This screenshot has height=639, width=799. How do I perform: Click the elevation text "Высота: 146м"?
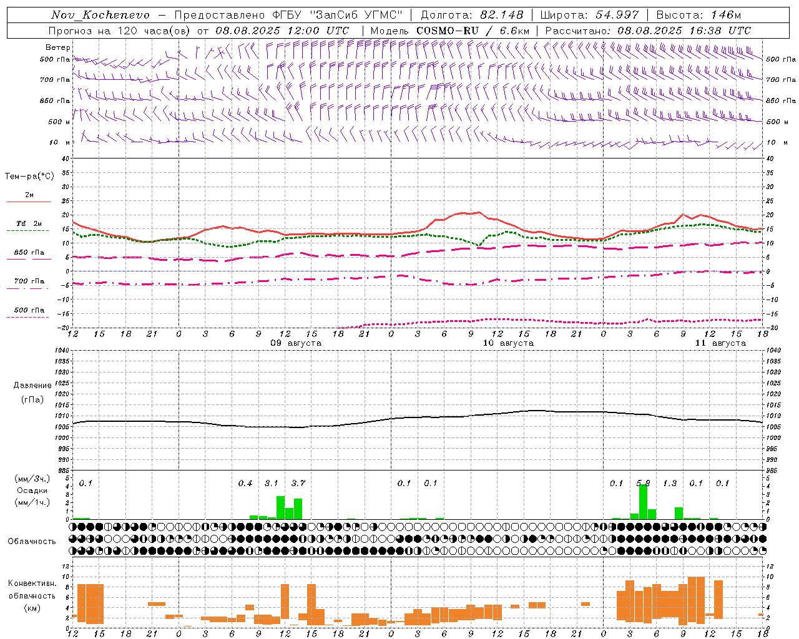coord(699,15)
